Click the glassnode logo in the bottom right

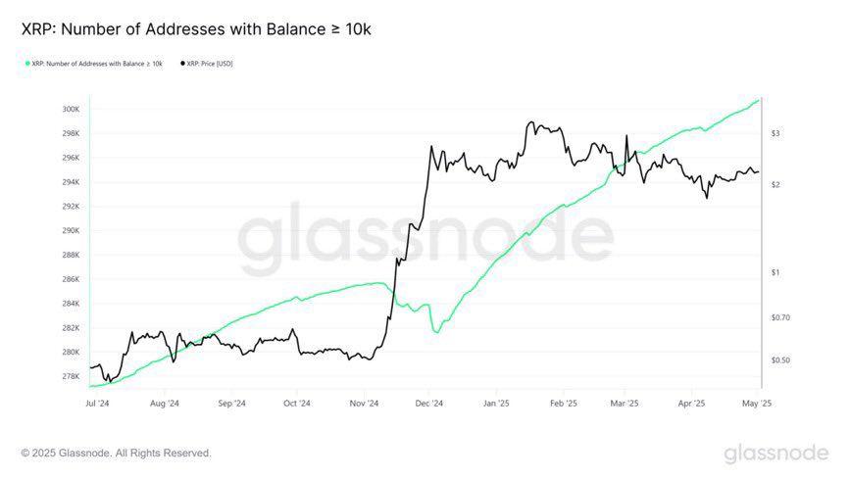tap(776, 454)
